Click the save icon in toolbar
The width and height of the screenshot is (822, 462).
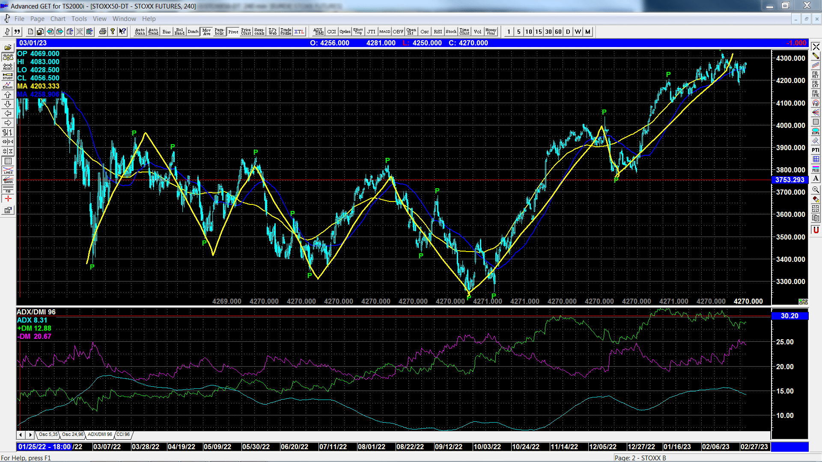(40, 32)
